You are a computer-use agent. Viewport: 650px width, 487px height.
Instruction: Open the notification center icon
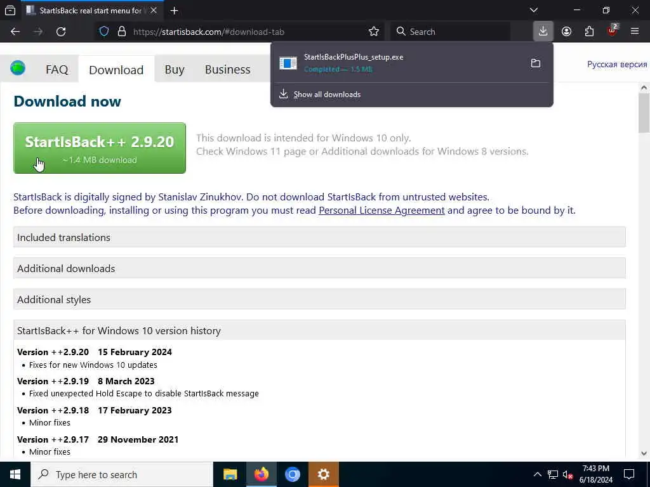point(629,474)
